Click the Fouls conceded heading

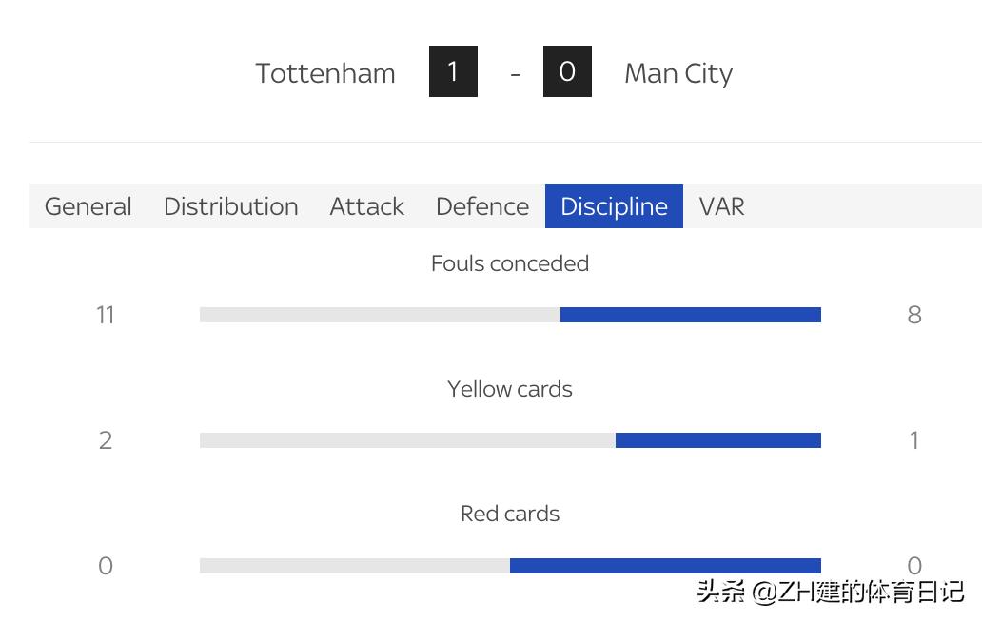tap(510, 263)
